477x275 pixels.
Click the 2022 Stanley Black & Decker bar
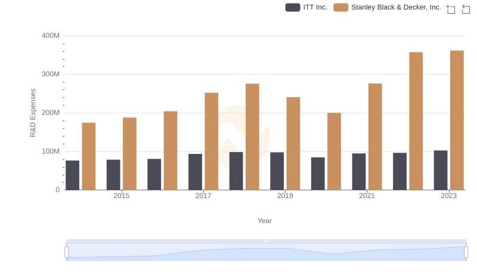tap(416, 121)
